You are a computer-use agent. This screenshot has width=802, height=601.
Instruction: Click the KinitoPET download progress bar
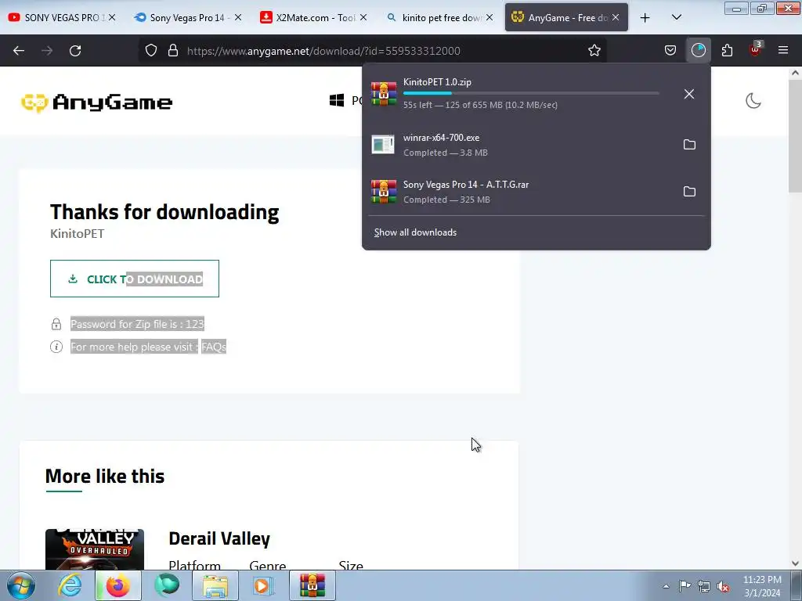pos(531,93)
